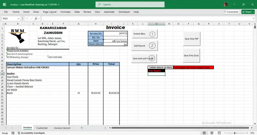Add a new sheet with the plus icon
This screenshot has width=257, height=135.
click(x=82, y=128)
